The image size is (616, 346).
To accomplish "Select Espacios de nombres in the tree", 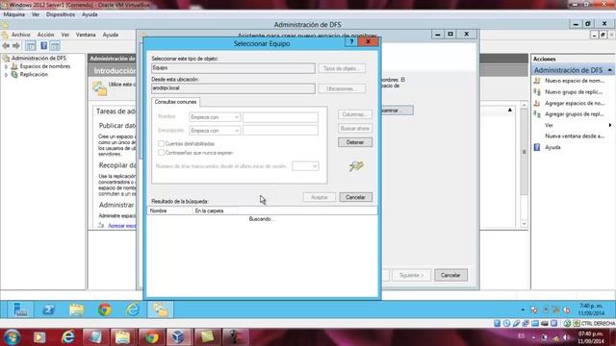I will click(45, 66).
